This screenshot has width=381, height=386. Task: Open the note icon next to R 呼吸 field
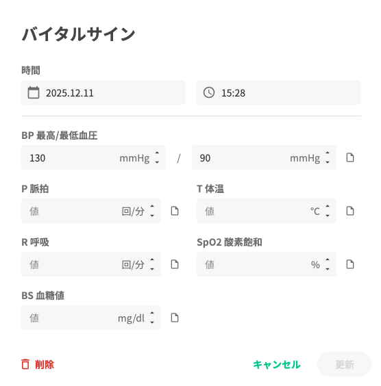coord(175,264)
